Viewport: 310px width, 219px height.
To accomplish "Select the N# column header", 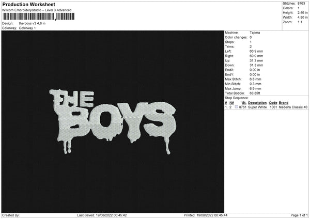I will [x=231, y=103].
